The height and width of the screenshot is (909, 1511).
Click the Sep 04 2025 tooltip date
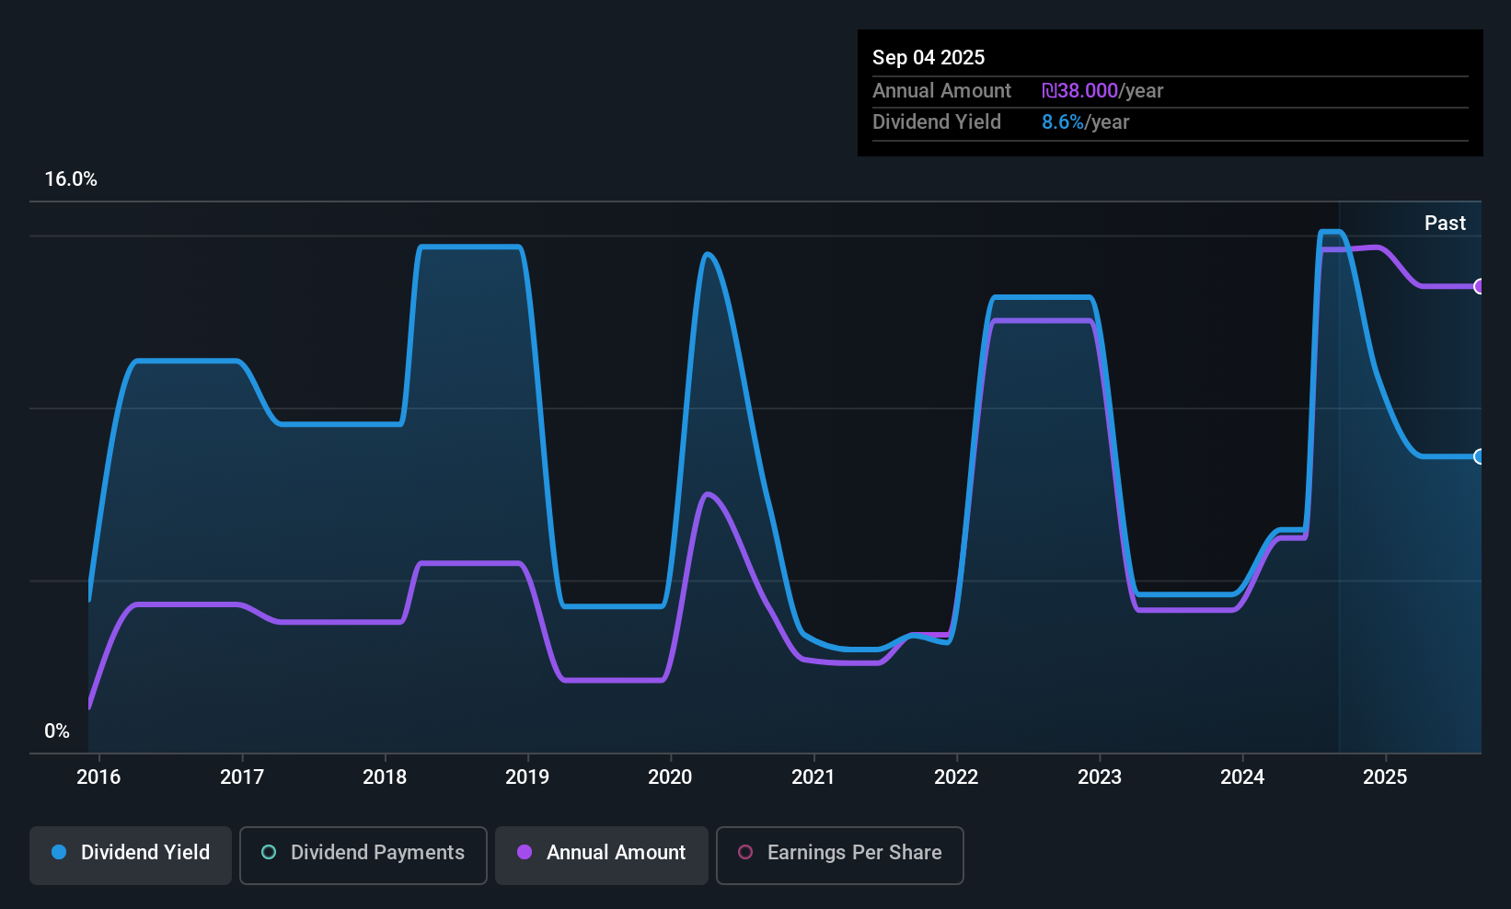click(x=929, y=57)
